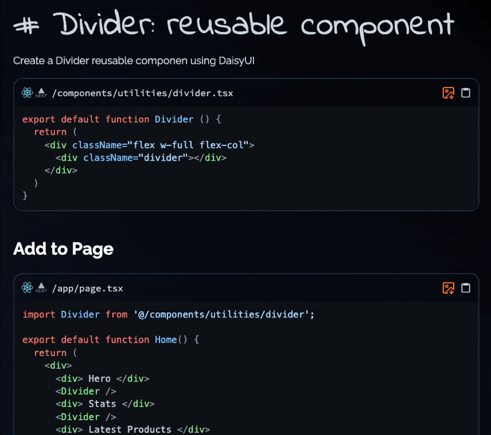Click the 'export default function Home()' line
The width and height of the screenshot is (491, 435).
coord(110,339)
